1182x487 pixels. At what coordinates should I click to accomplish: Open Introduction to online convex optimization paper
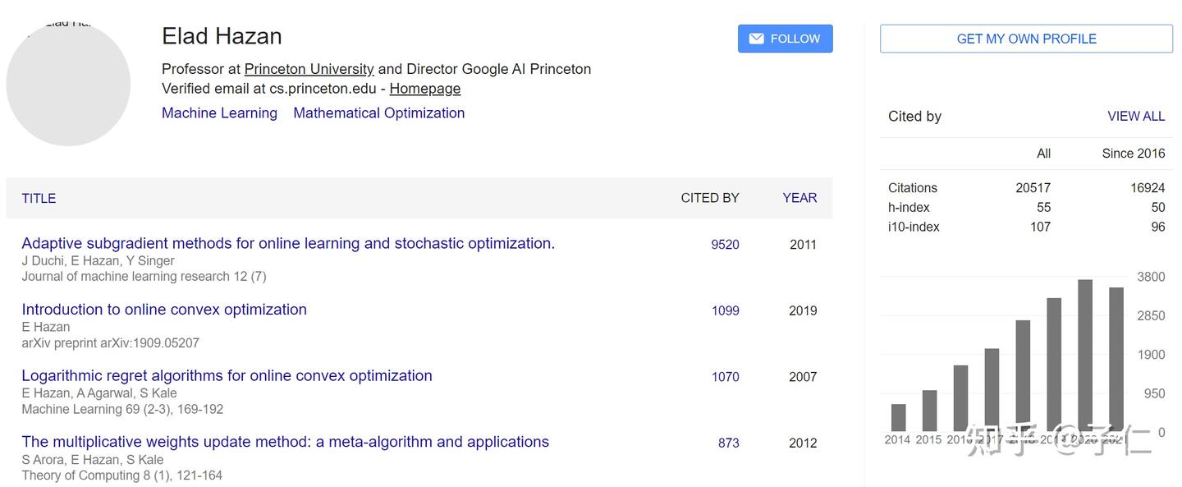coord(164,310)
